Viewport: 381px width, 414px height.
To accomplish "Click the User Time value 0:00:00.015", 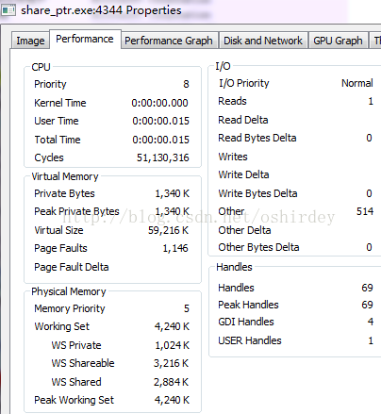I will coord(160,121).
